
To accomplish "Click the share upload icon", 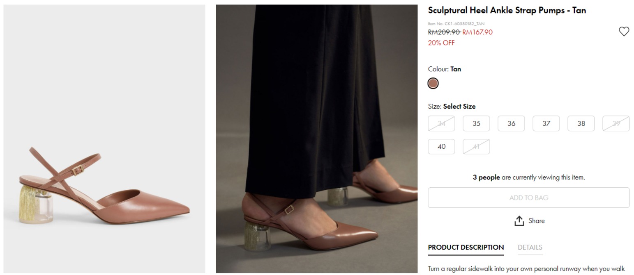I will pyautogui.click(x=519, y=221).
